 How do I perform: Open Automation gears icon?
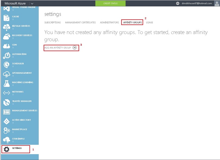(x=7, y=55)
